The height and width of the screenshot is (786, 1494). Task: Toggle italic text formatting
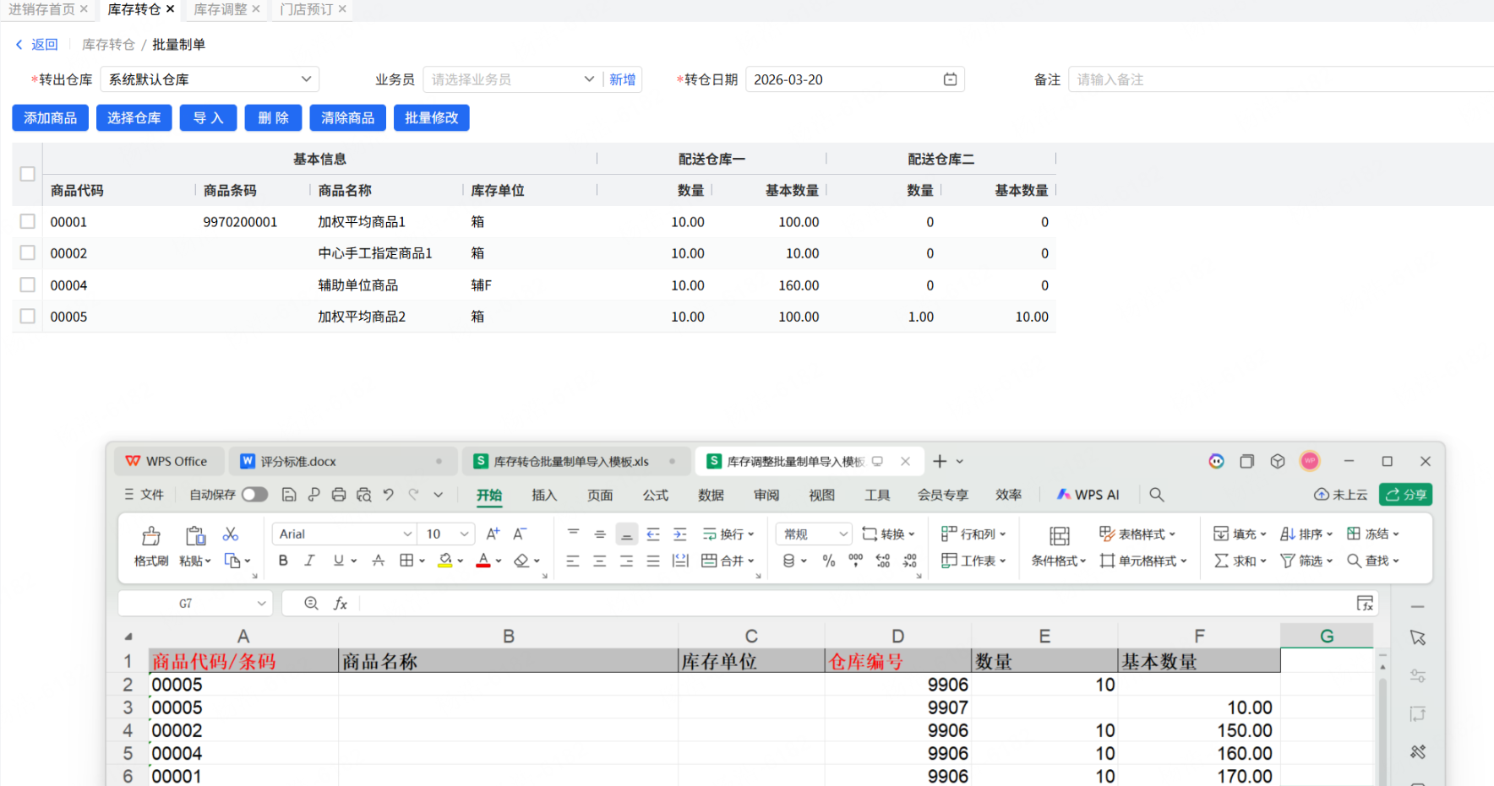click(x=310, y=561)
